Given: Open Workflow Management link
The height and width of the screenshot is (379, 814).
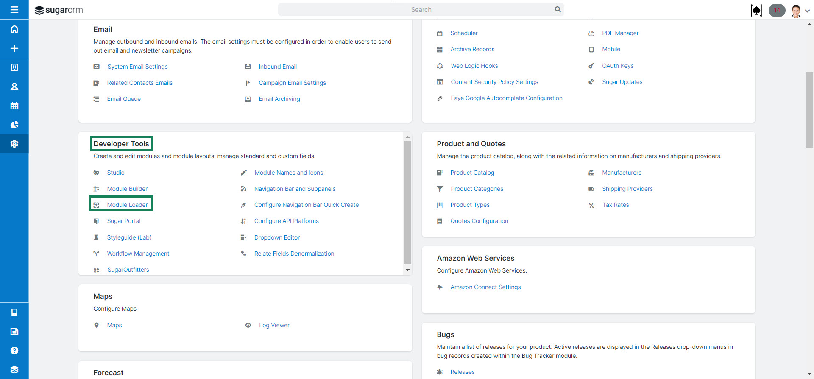Looking at the screenshot, I should click(138, 254).
